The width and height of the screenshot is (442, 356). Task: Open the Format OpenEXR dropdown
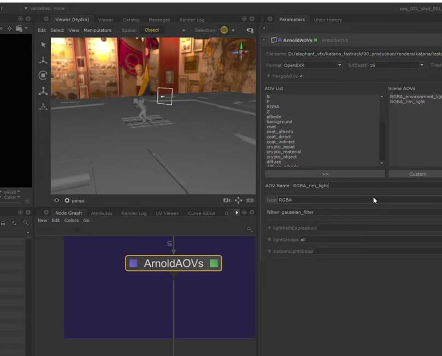(311, 65)
